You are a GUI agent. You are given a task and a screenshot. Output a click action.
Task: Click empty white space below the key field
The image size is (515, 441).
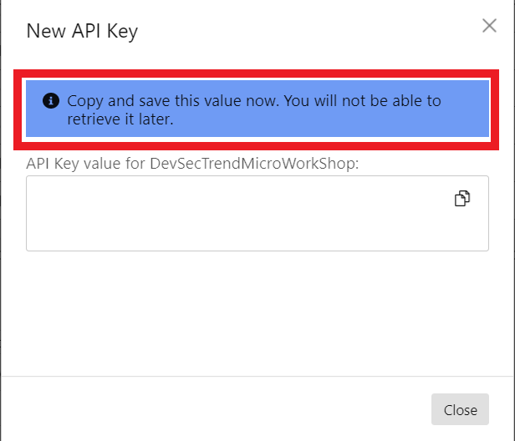click(x=257, y=312)
